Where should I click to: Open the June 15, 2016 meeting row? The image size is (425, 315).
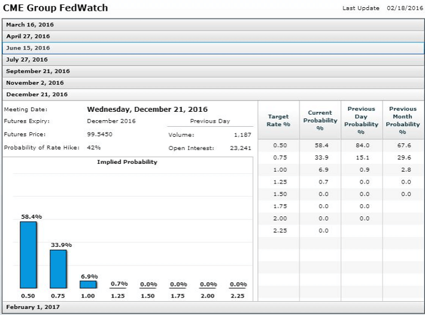(x=213, y=48)
